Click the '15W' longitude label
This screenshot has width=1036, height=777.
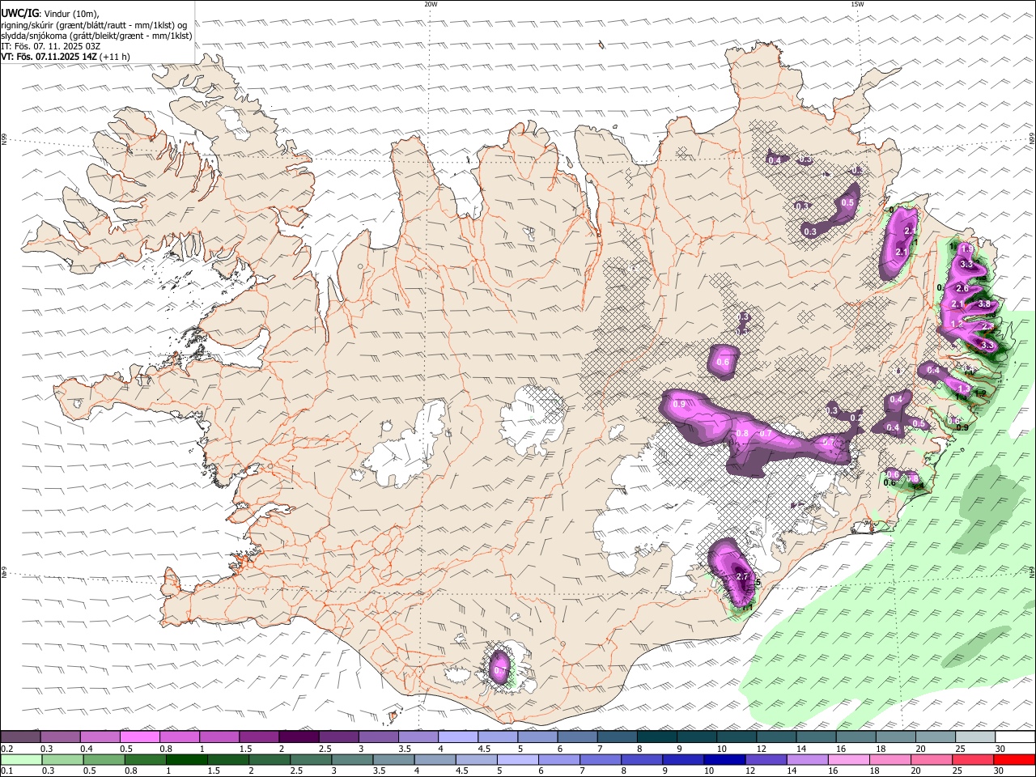pyautogui.click(x=856, y=4)
